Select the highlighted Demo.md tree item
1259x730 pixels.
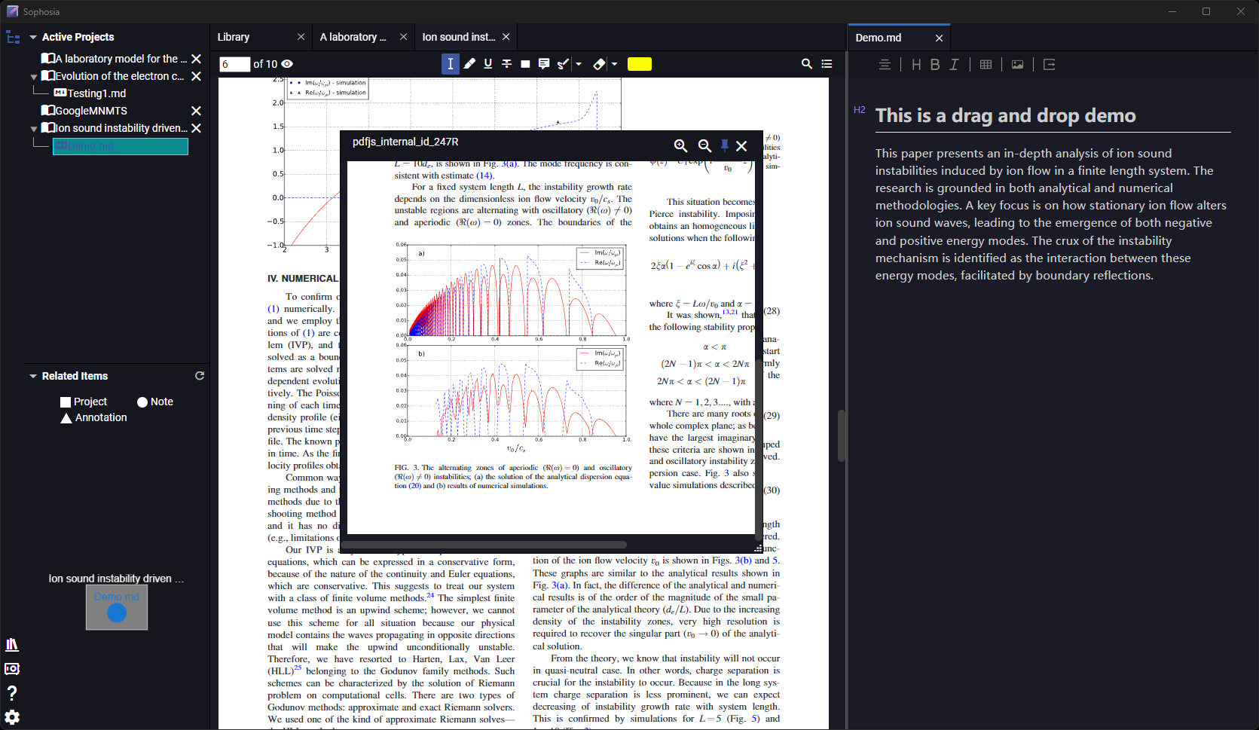pyautogui.click(x=121, y=146)
